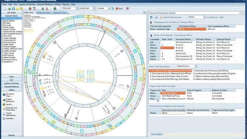Open Graphic Ephemeris utility
Screen dimensions: 247x139
[x=10, y=100]
